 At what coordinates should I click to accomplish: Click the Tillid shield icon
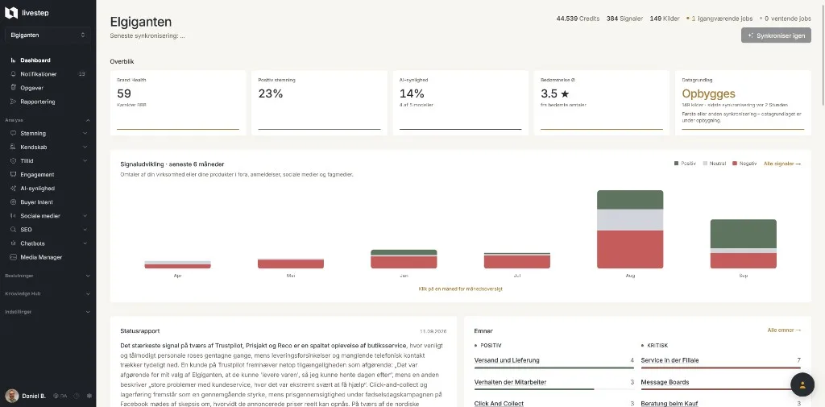click(13, 161)
